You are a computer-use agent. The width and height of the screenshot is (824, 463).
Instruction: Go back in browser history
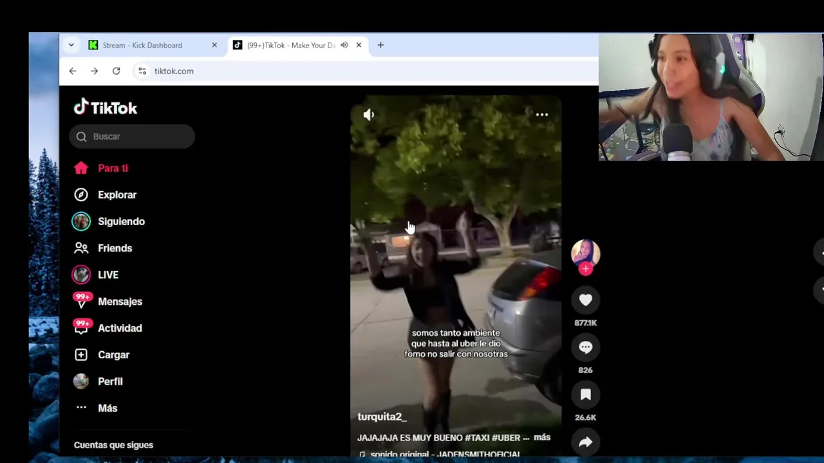click(73, 71)
